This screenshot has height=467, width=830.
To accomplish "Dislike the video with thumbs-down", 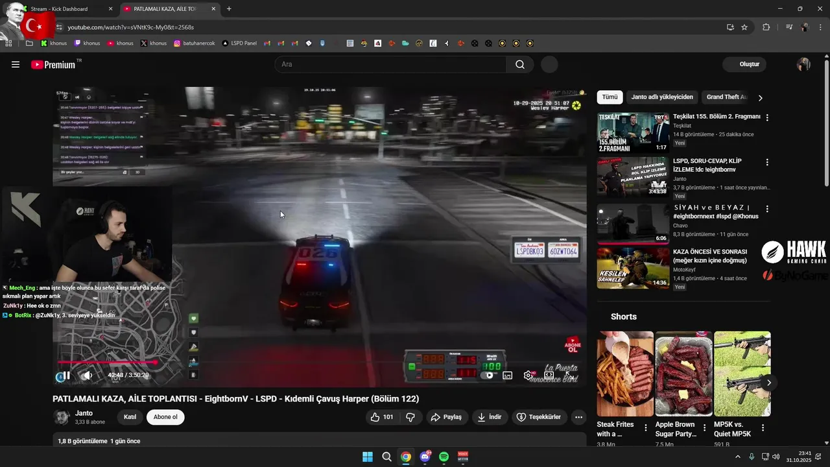I will click(410, 417).
